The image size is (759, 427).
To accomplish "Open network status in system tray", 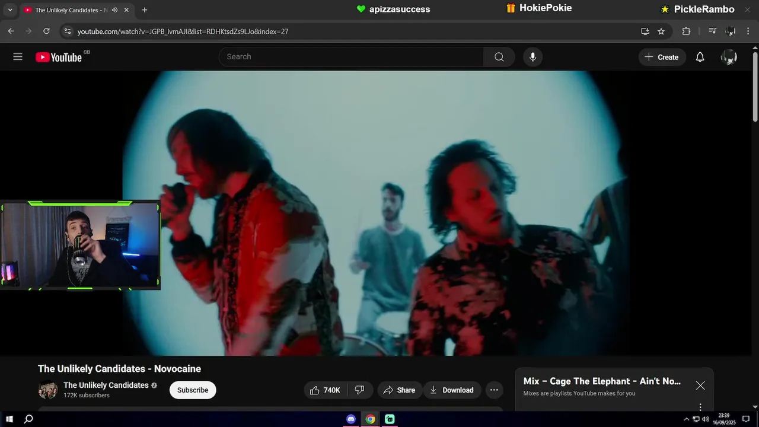I will [696, 419].
